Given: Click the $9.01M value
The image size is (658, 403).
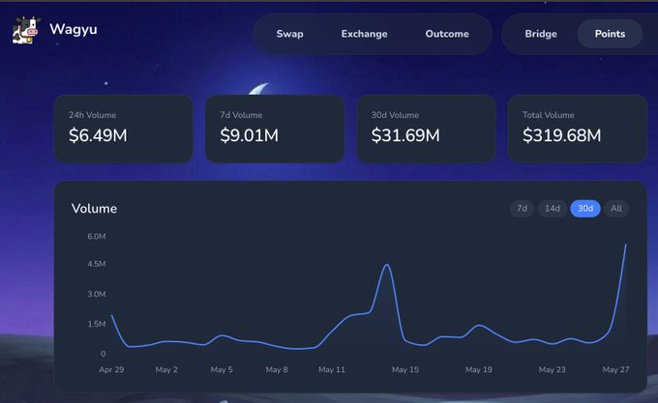Looking at the screenshot, I should pos(249,135).
